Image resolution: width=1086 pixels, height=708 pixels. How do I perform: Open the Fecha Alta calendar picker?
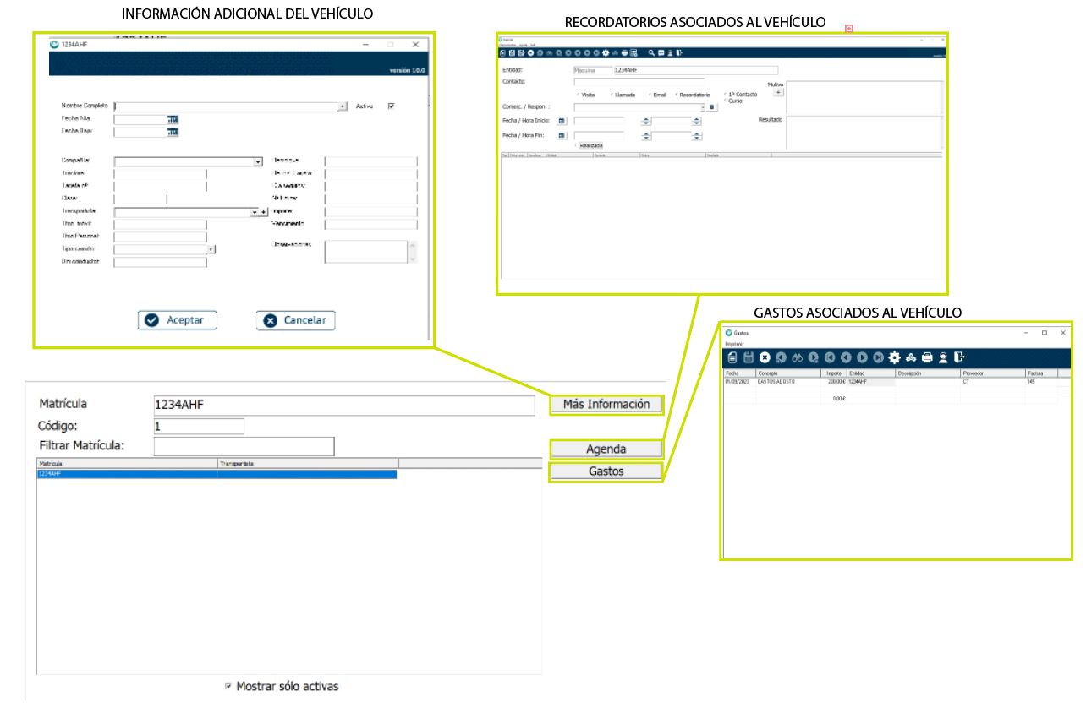(173, 120)
